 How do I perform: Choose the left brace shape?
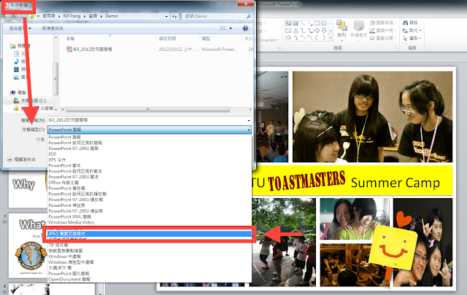tap(317, 37)
